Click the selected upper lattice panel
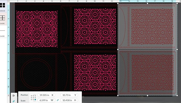Image resolution: width=181 pixels, height=103 pixels. (x=152, y=27)
